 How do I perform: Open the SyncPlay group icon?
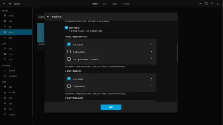click(x=200, y=4)
